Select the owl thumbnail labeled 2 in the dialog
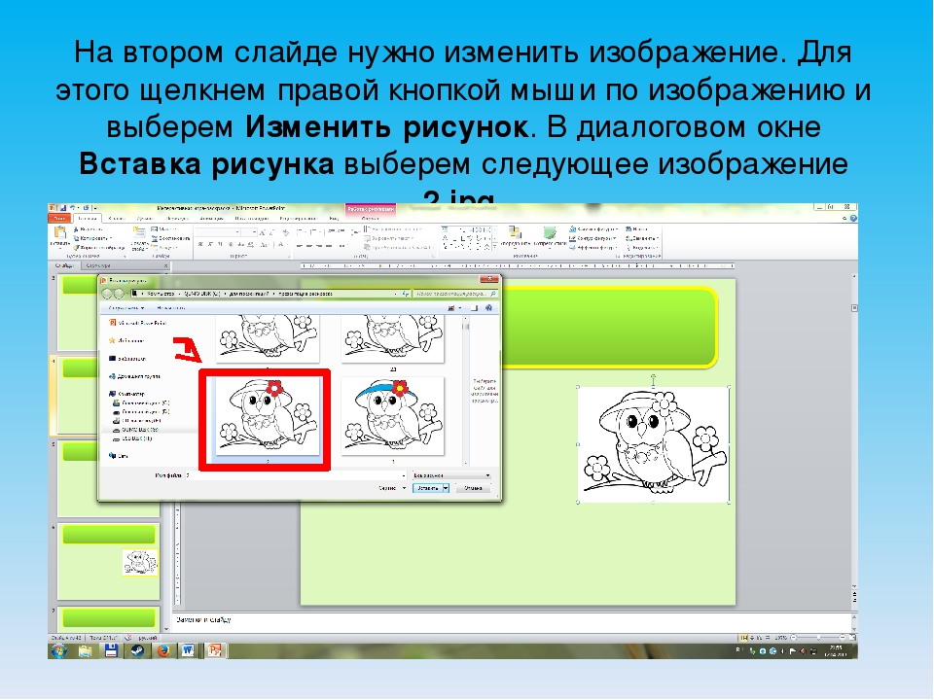Viewport: 934px width, 700px height. tap(267, 416)
